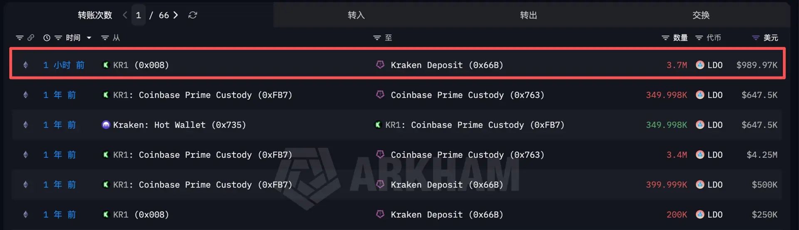Filter by 美元 USD value
This screenshot has width=799, height=230.
pyautogui.click(x=756, y=38)
